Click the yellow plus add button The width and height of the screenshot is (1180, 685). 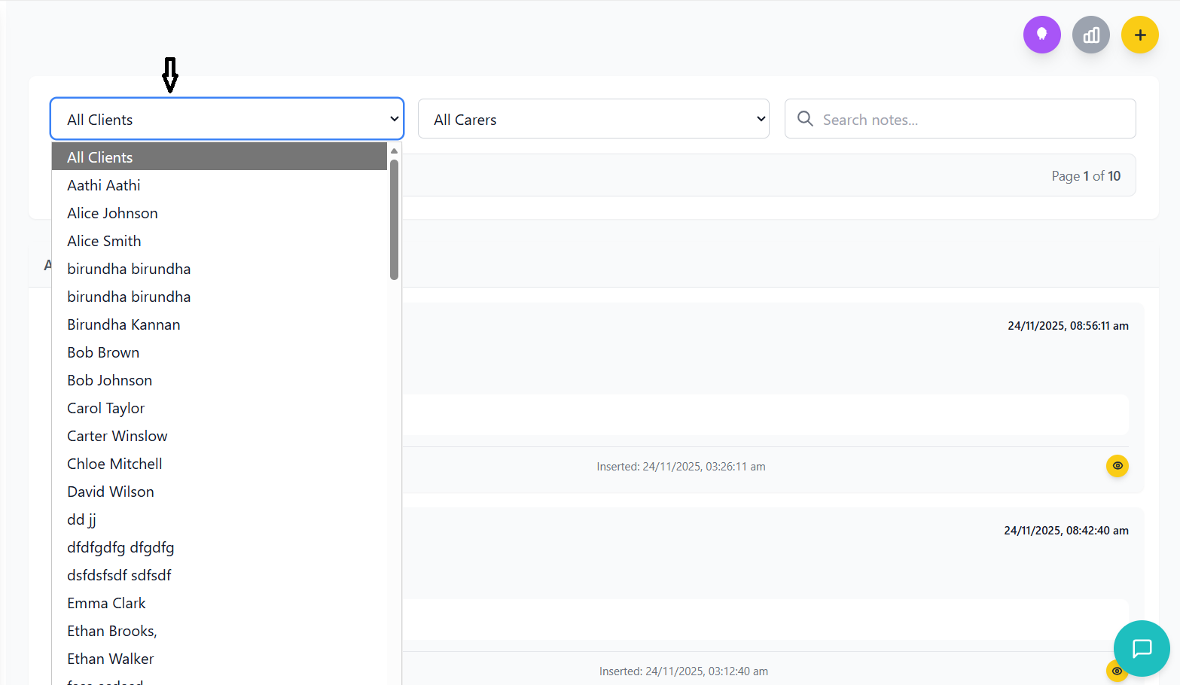[1139, 35]
